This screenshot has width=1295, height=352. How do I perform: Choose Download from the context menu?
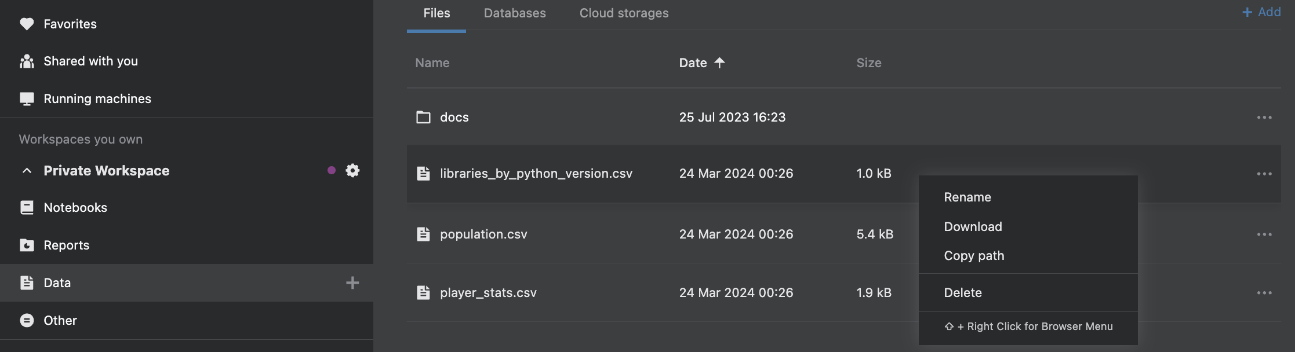point(973,227)
